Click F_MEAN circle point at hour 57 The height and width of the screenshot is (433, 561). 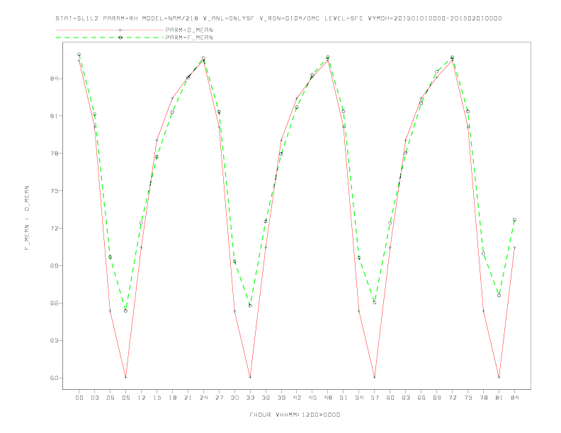click(375, 303)
